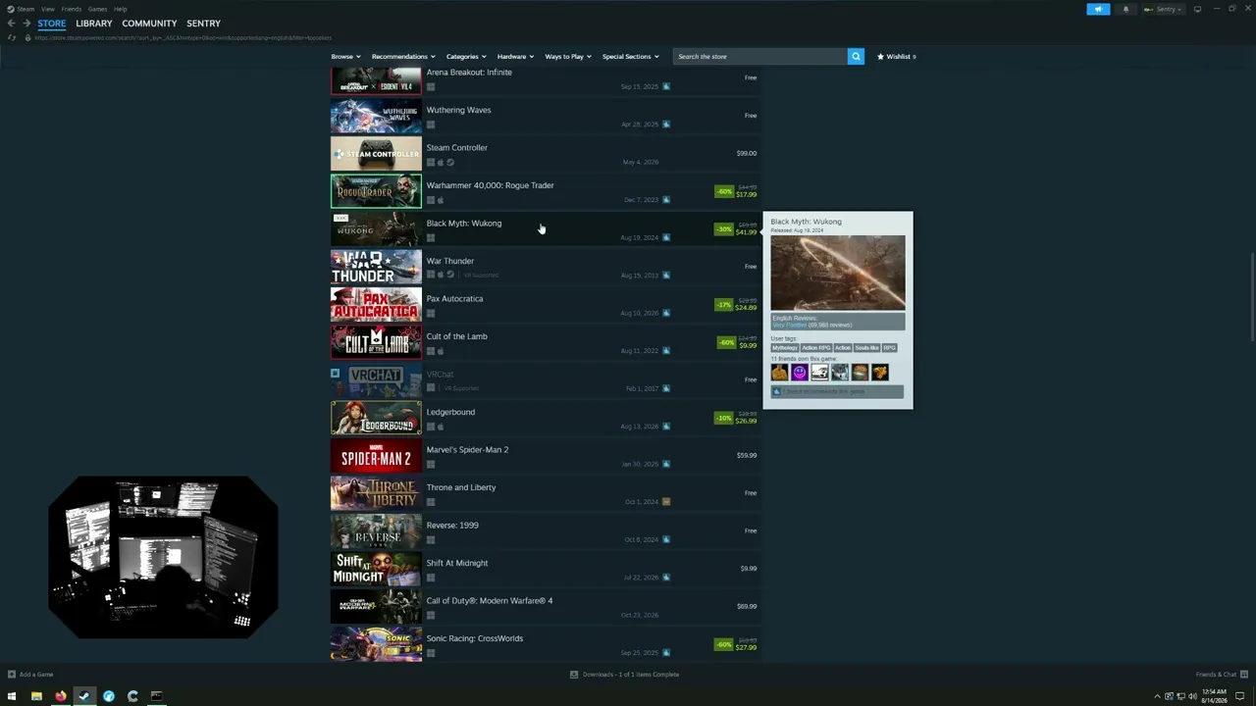This screenshot has width=1256, height=706.
Task: Go back with the Steam back arrow
Action: pyautogui.click(x=12, y=24)
